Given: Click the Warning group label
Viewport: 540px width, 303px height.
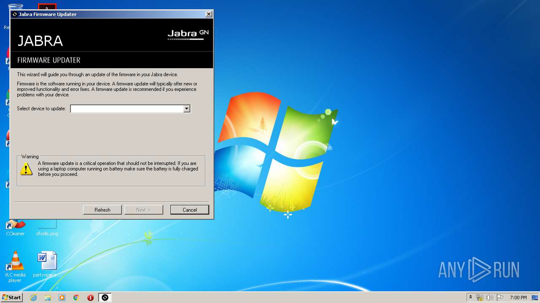Looking at the screenshot, I should tap(30, 157).
